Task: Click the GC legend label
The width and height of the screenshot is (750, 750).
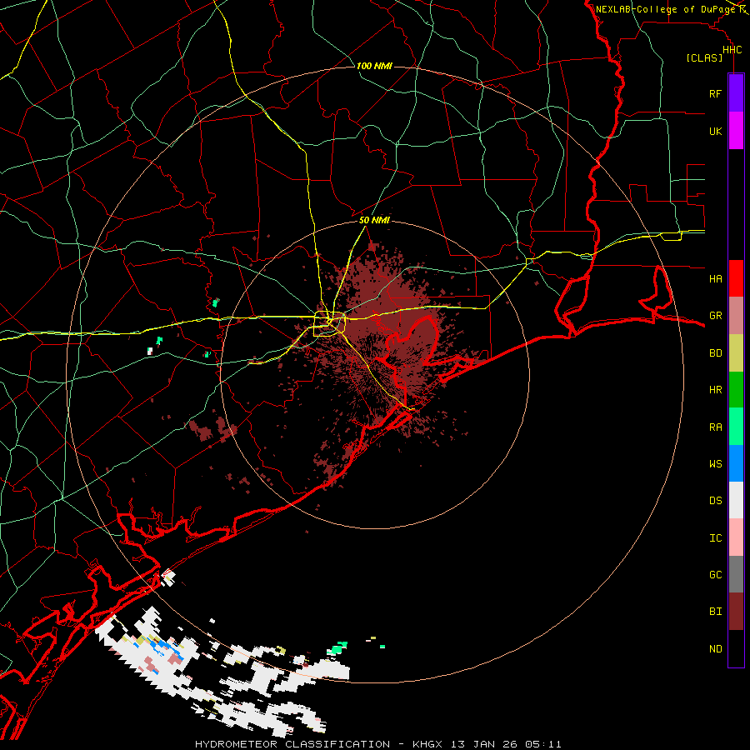Action: pos(715,575)
